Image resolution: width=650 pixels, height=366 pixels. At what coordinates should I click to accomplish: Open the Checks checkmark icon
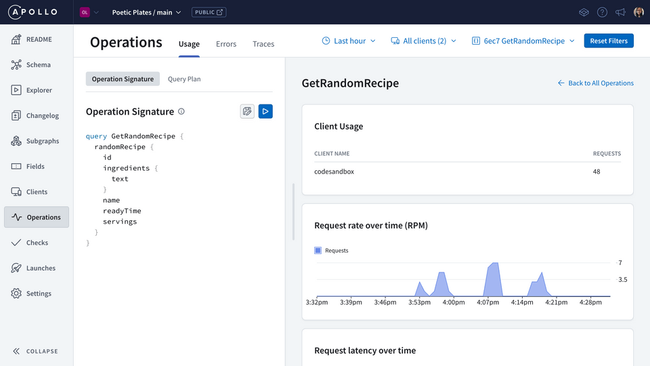pos(16,243)
